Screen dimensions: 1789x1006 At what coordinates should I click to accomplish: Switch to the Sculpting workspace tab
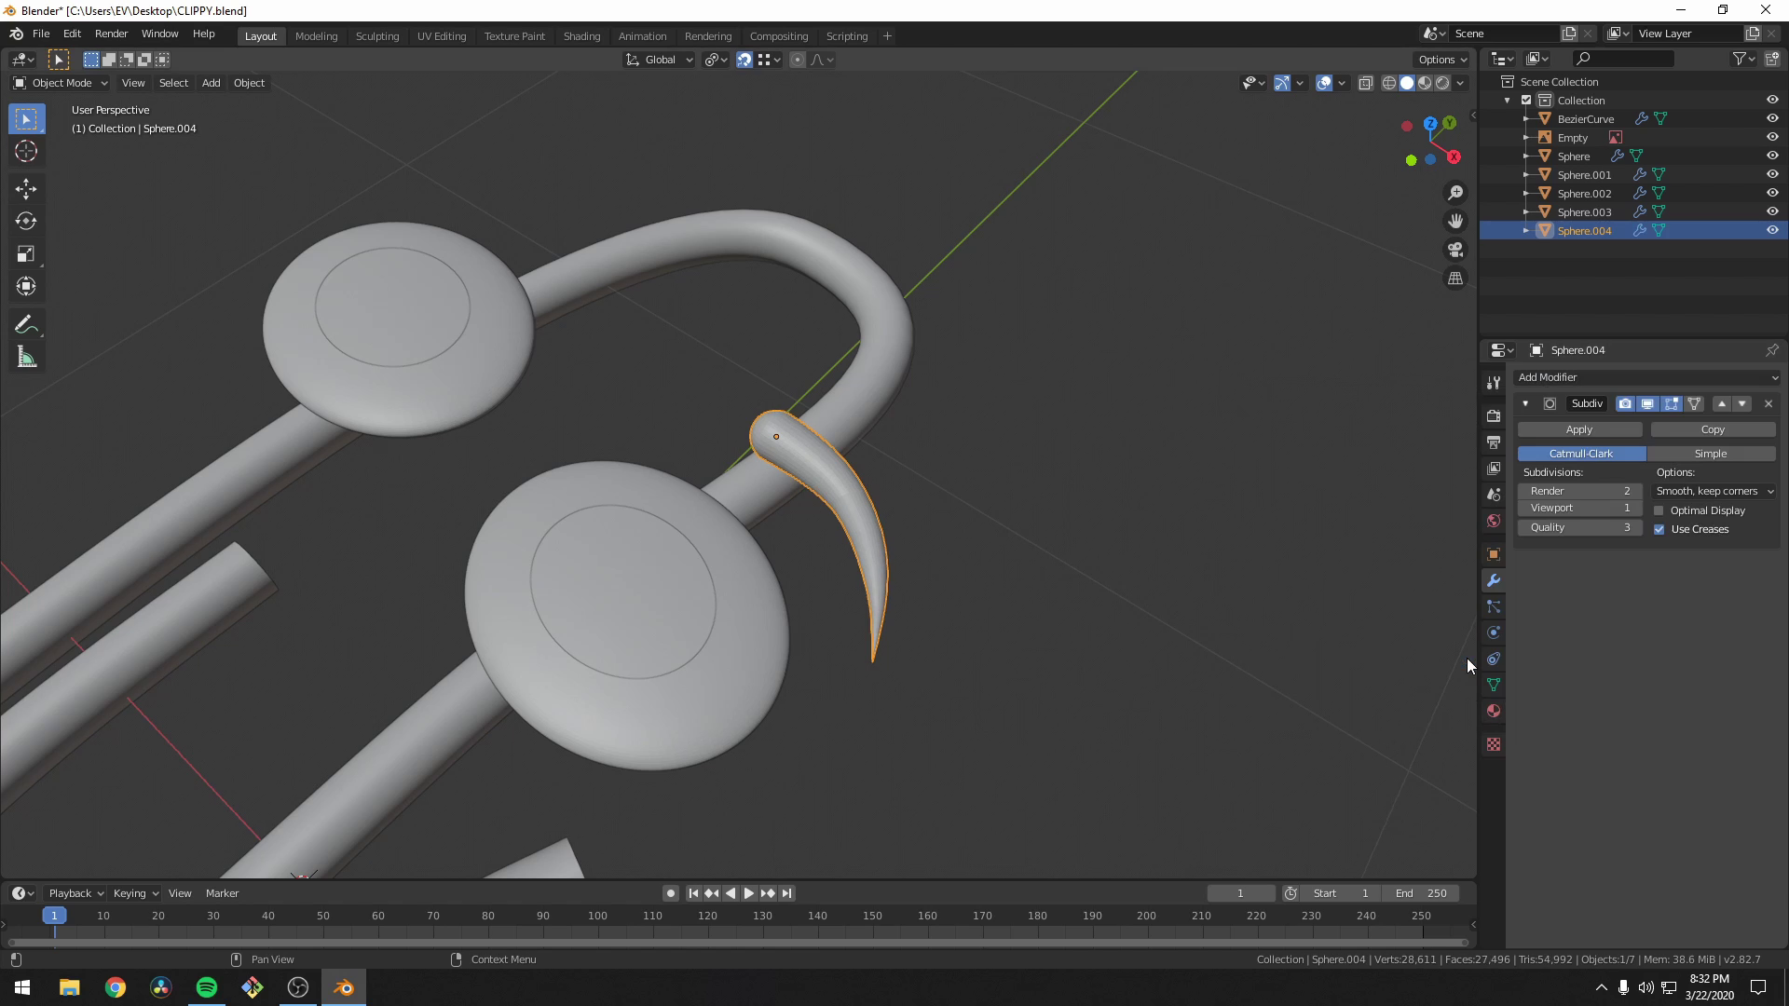377,35
